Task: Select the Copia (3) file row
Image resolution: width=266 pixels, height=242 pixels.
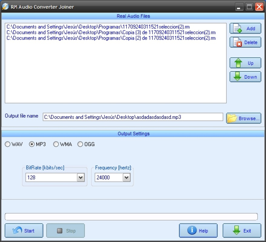Action: 111,32
